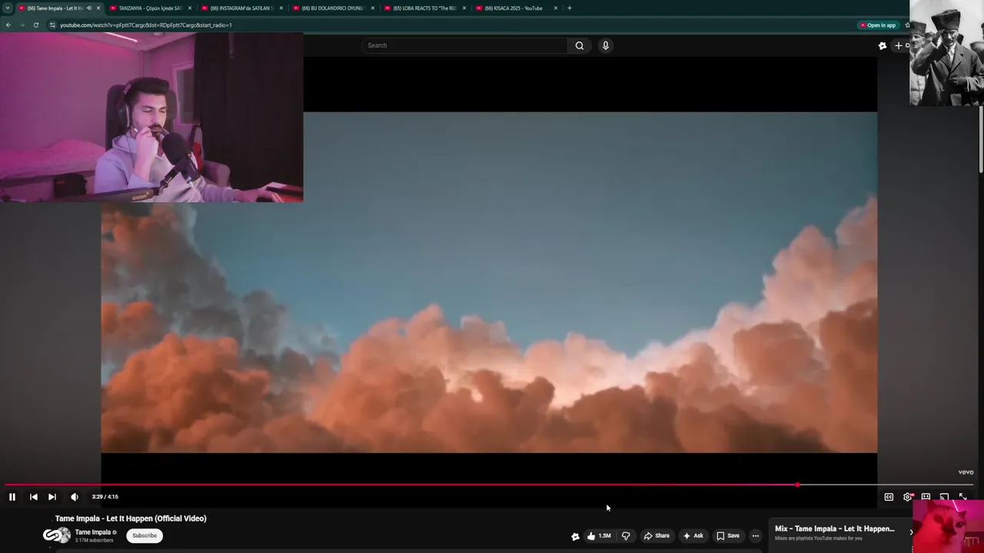Mute the video using the volume icon
Screen dimensions: 984x553
tap(75, 497)
